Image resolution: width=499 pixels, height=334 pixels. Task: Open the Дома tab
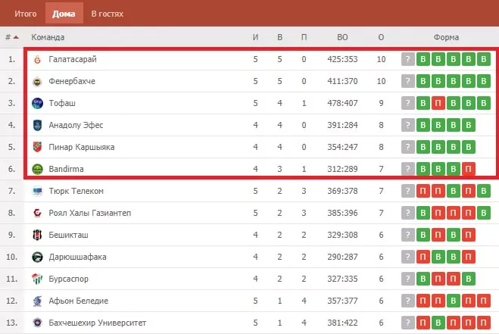(x=64, y=13)
